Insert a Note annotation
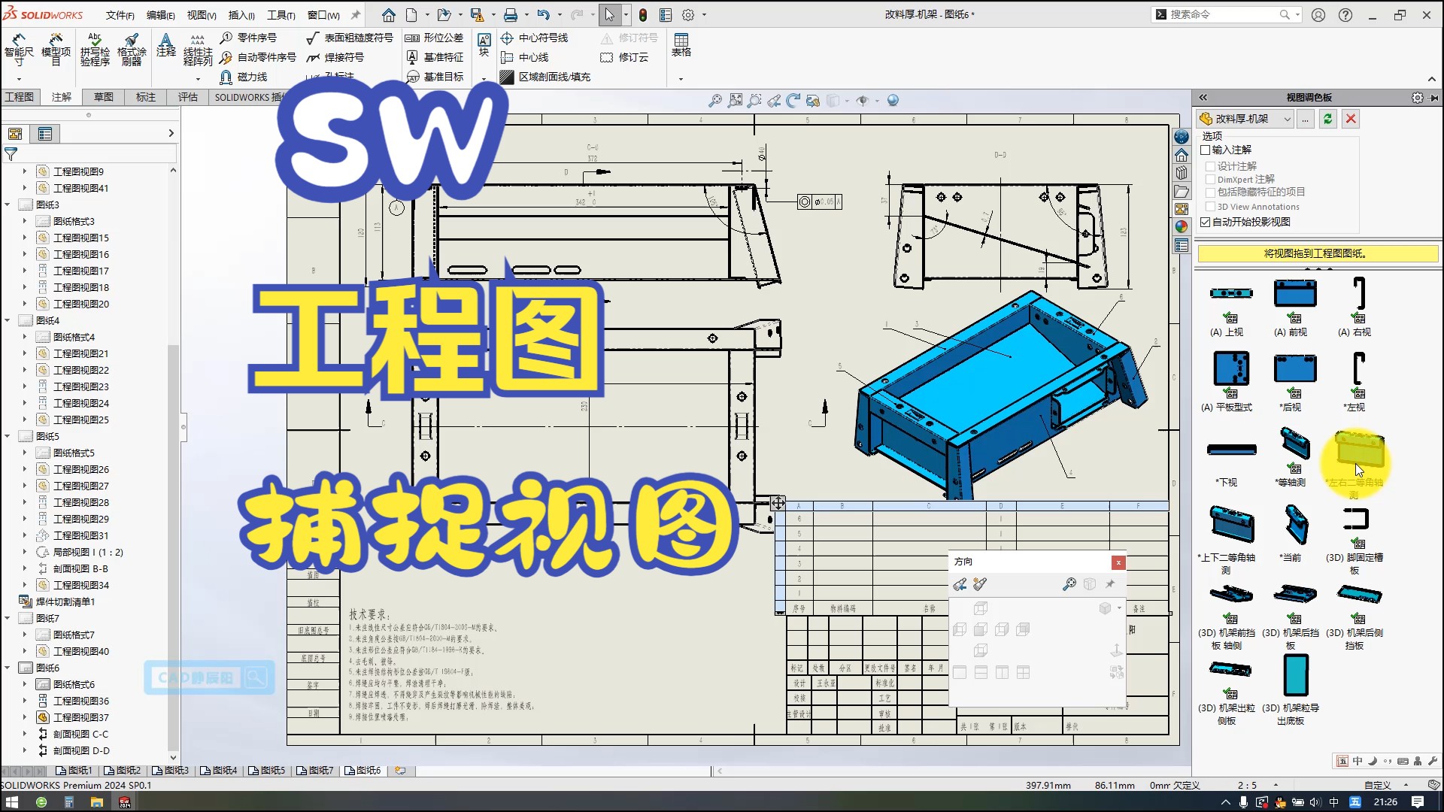1444x812 pixels. [x=165, y=45]
